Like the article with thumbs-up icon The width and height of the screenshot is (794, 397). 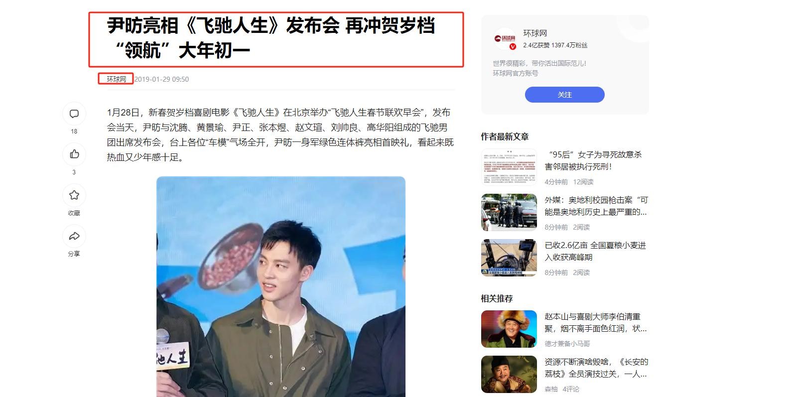[74, 154]
